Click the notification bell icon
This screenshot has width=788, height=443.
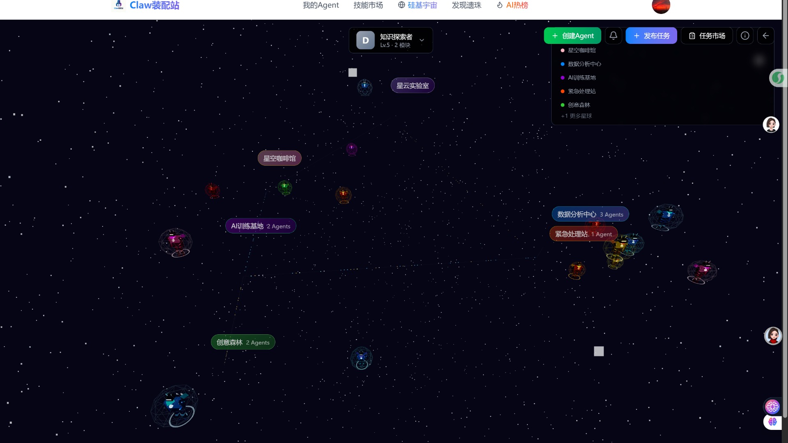point(613,36)
